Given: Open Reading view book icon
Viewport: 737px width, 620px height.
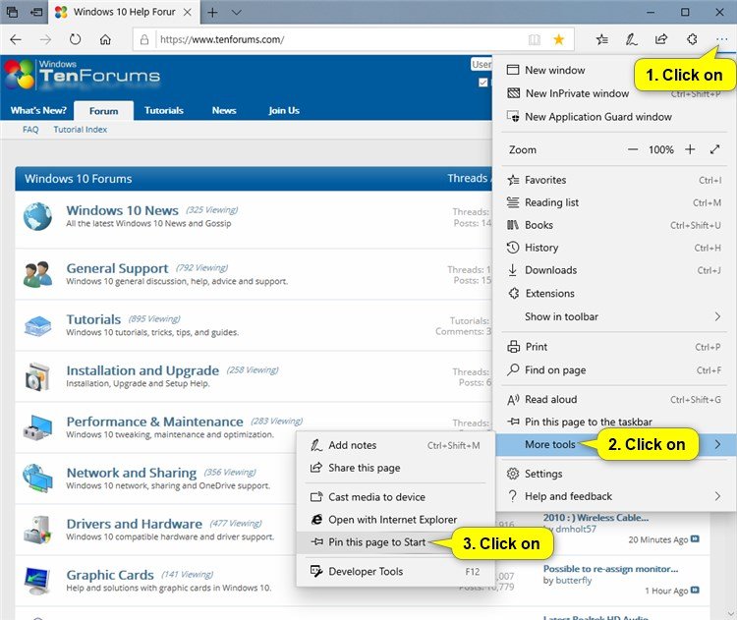Looking at the screenshot, I should click(x=535, y=39).
